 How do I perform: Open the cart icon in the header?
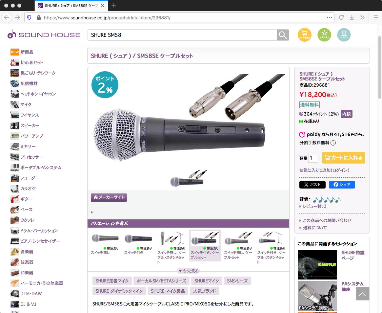(x=304, y=35)
